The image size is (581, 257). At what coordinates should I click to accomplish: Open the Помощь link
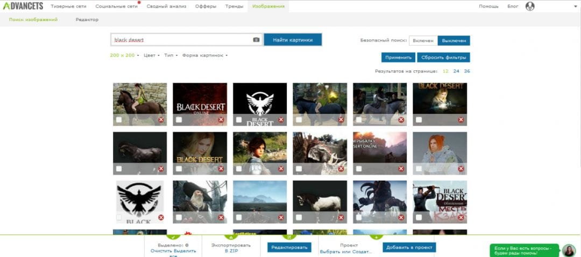(488, 6)
